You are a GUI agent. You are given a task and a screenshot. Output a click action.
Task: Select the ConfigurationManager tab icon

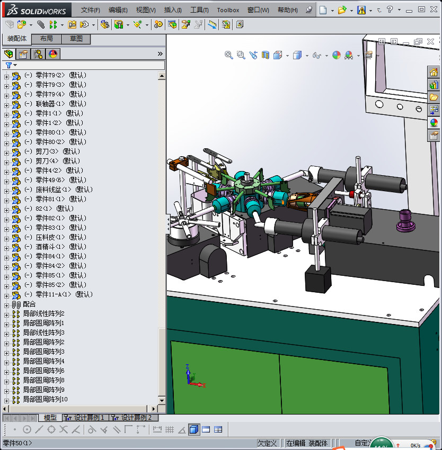(x=38, y=54)
